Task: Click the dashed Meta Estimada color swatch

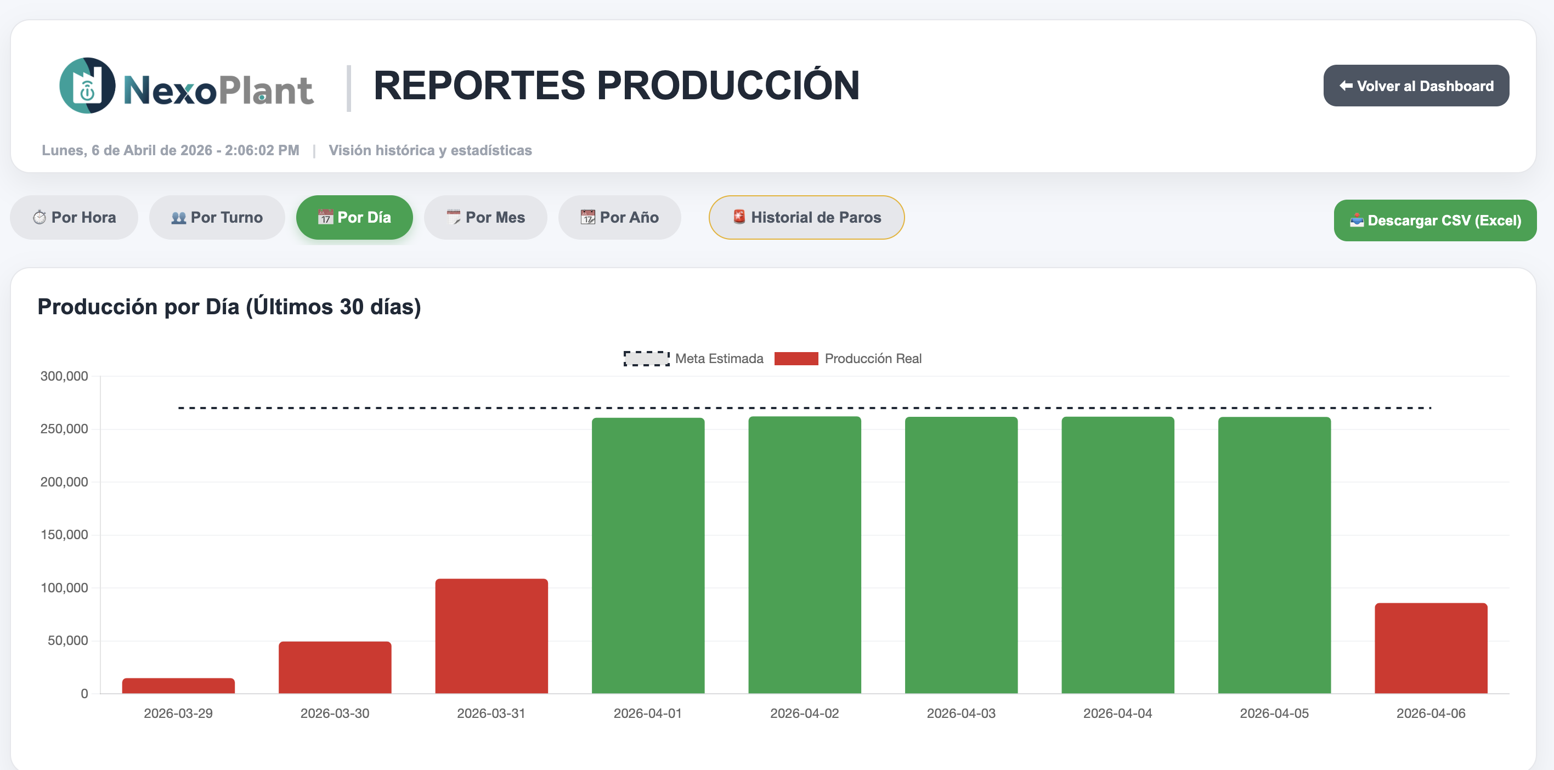Action: coord(646,358)
